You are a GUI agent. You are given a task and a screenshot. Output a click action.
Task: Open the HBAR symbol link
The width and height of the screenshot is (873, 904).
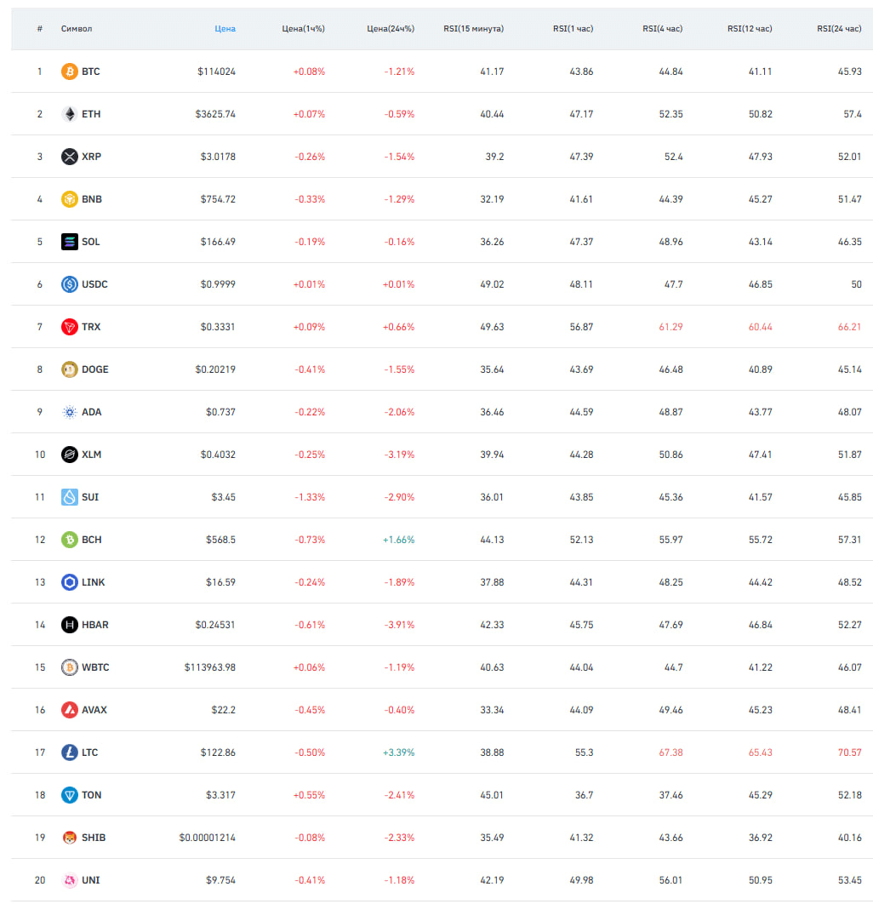(x=95, y=625)
